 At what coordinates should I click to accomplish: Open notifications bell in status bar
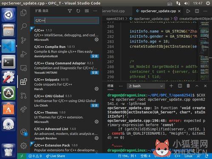point(207,156)
